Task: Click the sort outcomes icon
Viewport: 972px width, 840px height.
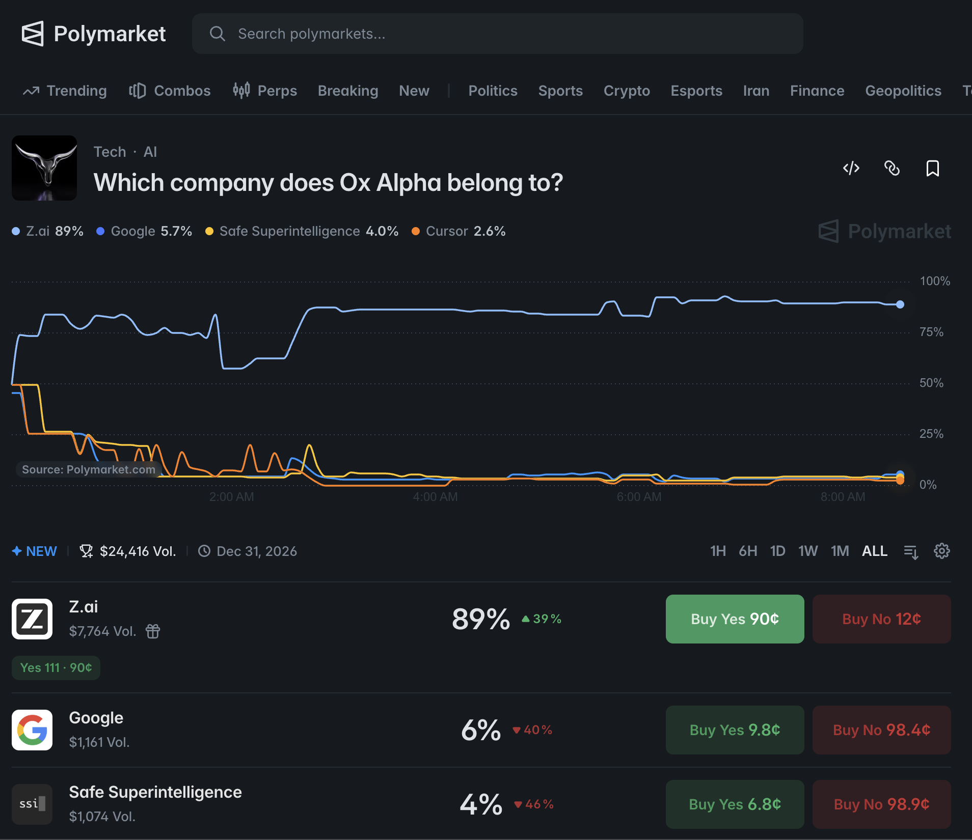Action: 911,551
